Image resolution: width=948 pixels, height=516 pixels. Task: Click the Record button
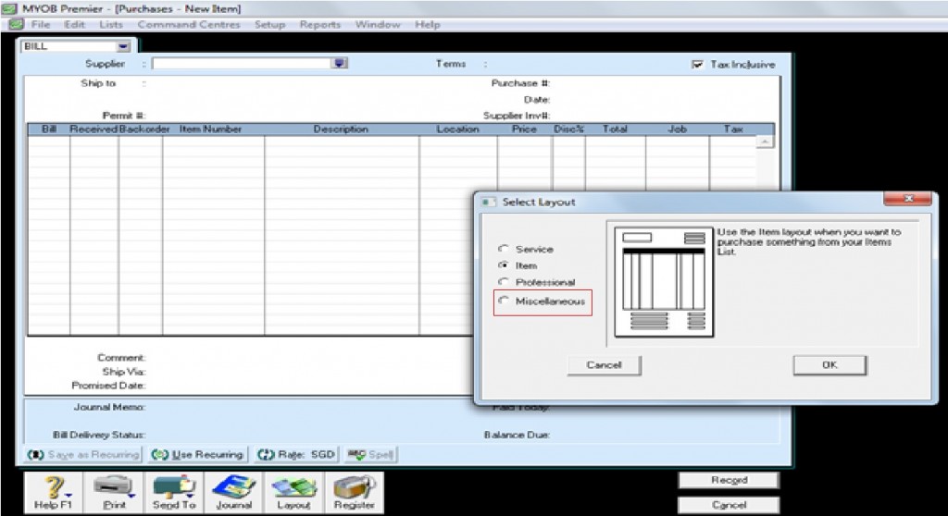[729, 480]
